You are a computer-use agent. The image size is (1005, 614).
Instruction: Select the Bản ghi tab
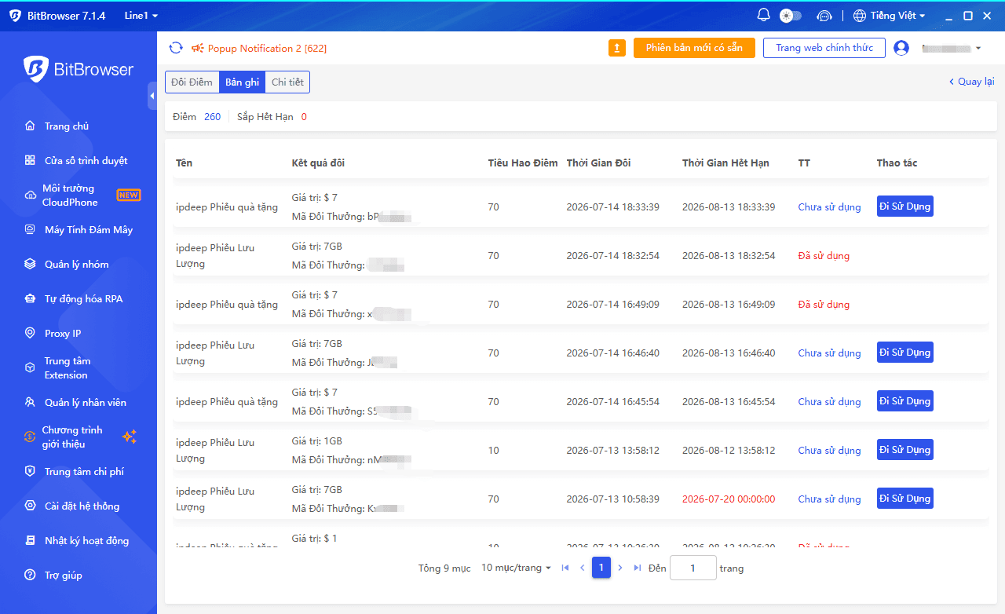tap(242, 82)
